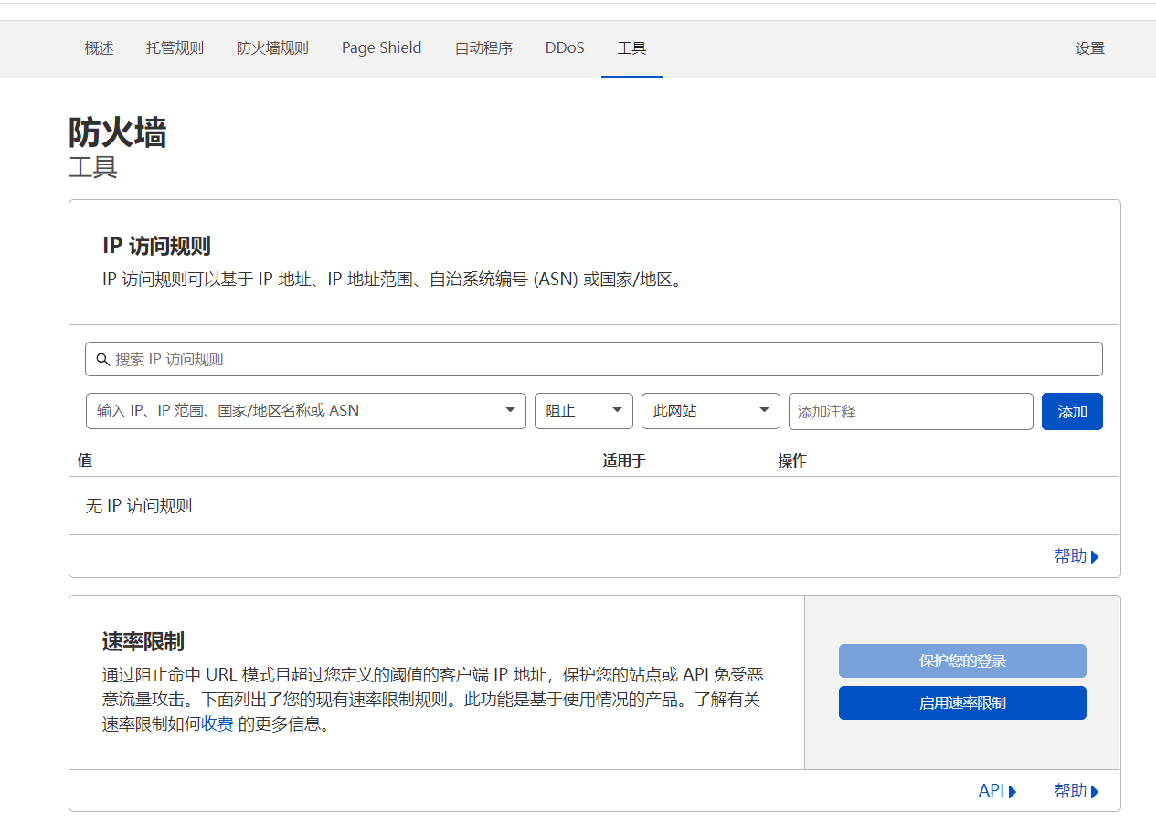Select the 工具 tab
This screenshot has width=1156, height=823.
(631, 48)
